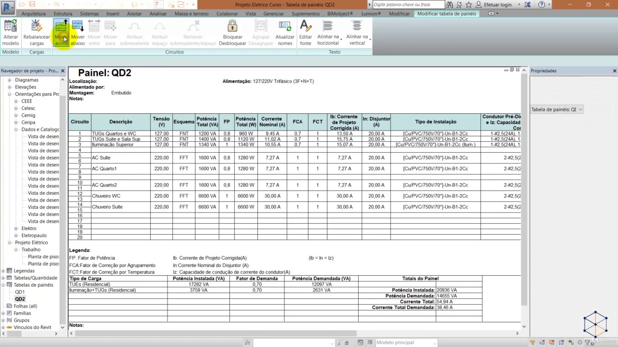Click the Mover abaixo tool
Screen dimensions: 618x347
point(78,33)
